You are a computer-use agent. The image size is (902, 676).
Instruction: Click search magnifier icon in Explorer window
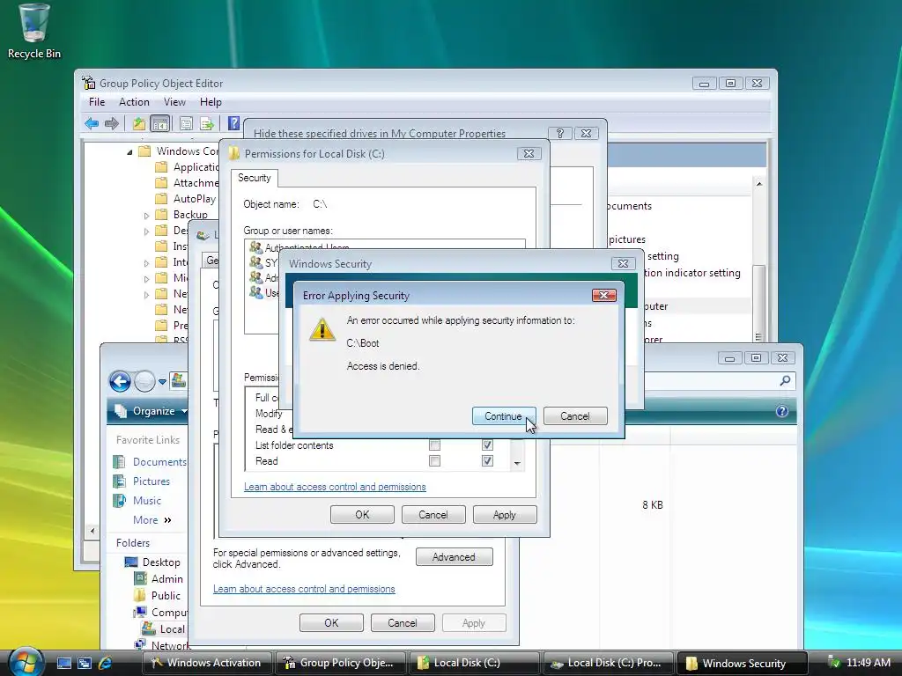[785, 380]
